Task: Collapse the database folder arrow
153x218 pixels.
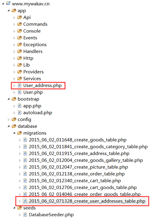Action: pyautogui.click(x=9, y=126)
